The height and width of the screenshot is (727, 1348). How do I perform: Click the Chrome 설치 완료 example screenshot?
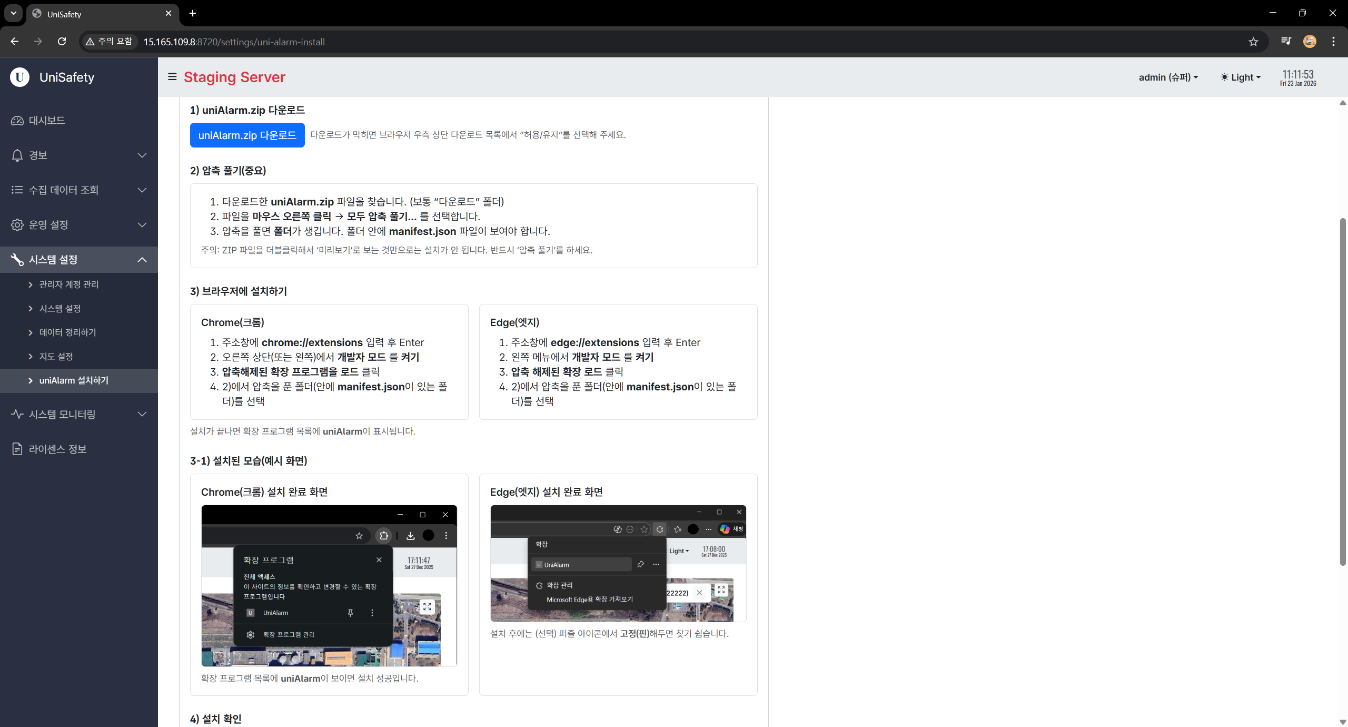coord(329,586)
